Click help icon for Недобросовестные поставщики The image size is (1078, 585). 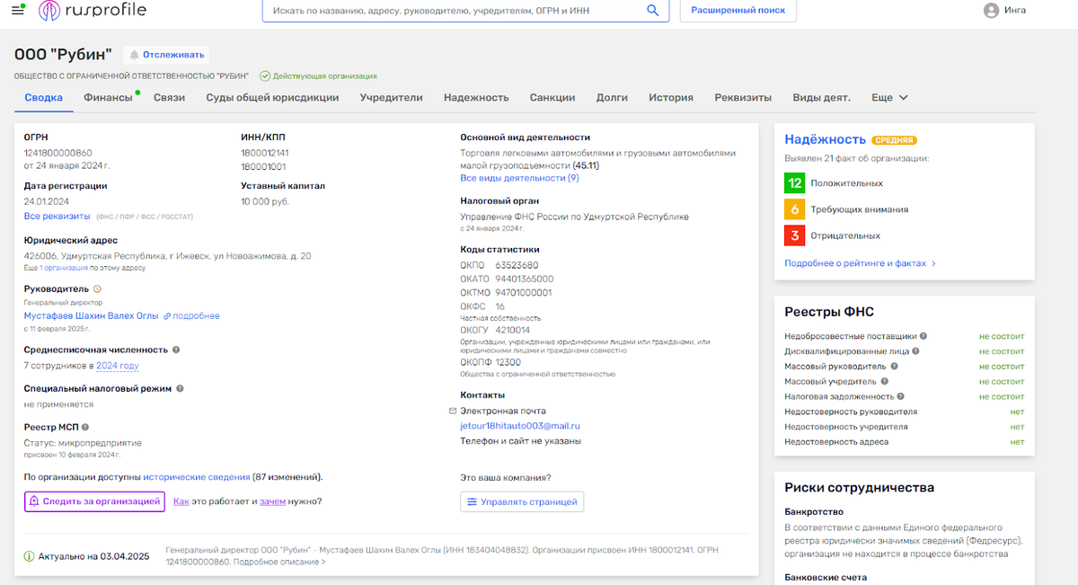point(923,336)
